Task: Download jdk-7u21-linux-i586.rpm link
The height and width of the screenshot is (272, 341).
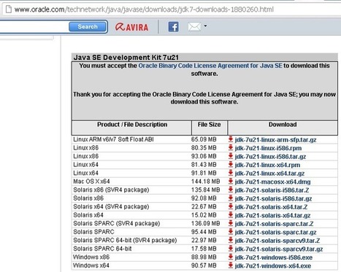Action: click(x=268, y=148)
